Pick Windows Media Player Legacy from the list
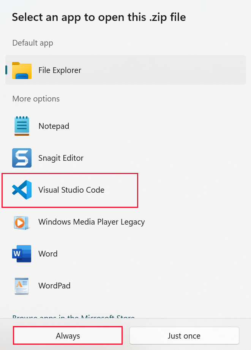 pyautogui.click(x=91, y=222)
